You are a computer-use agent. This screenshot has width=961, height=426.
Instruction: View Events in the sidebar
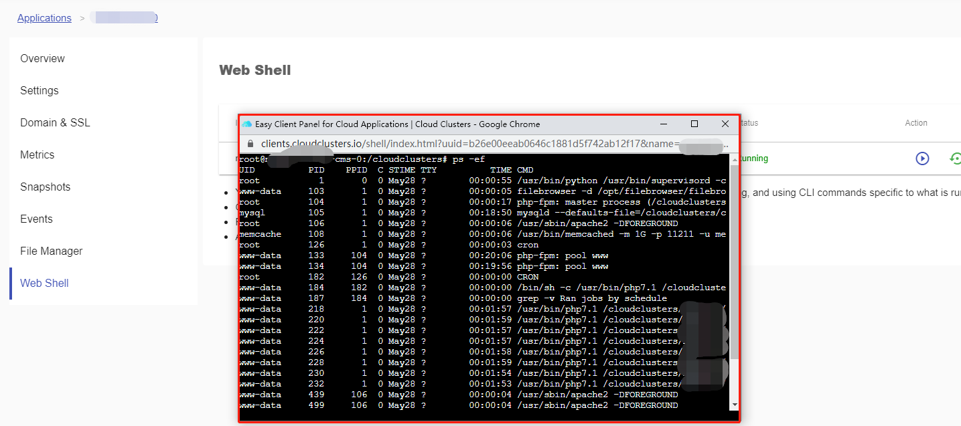36,219
